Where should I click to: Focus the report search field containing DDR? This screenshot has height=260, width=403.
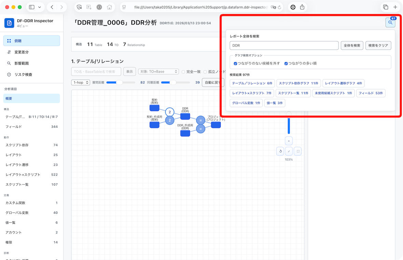click(284, 45)
